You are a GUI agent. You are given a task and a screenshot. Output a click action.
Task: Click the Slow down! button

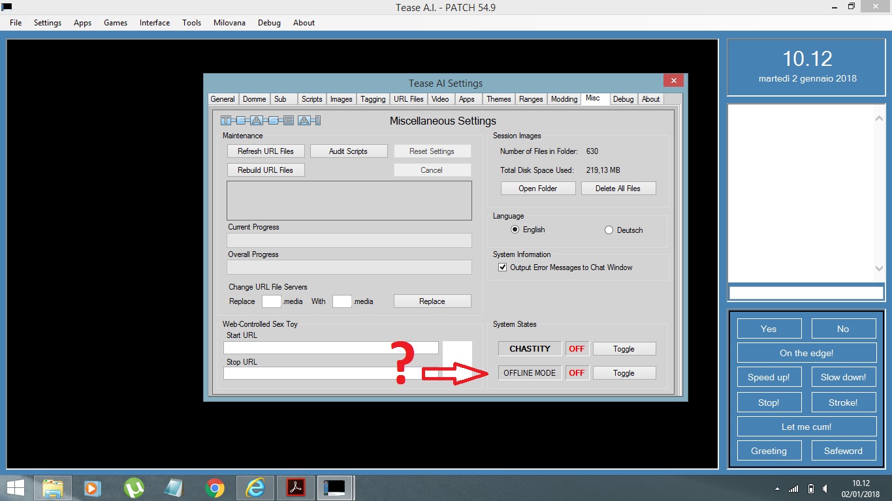point(843,377)
